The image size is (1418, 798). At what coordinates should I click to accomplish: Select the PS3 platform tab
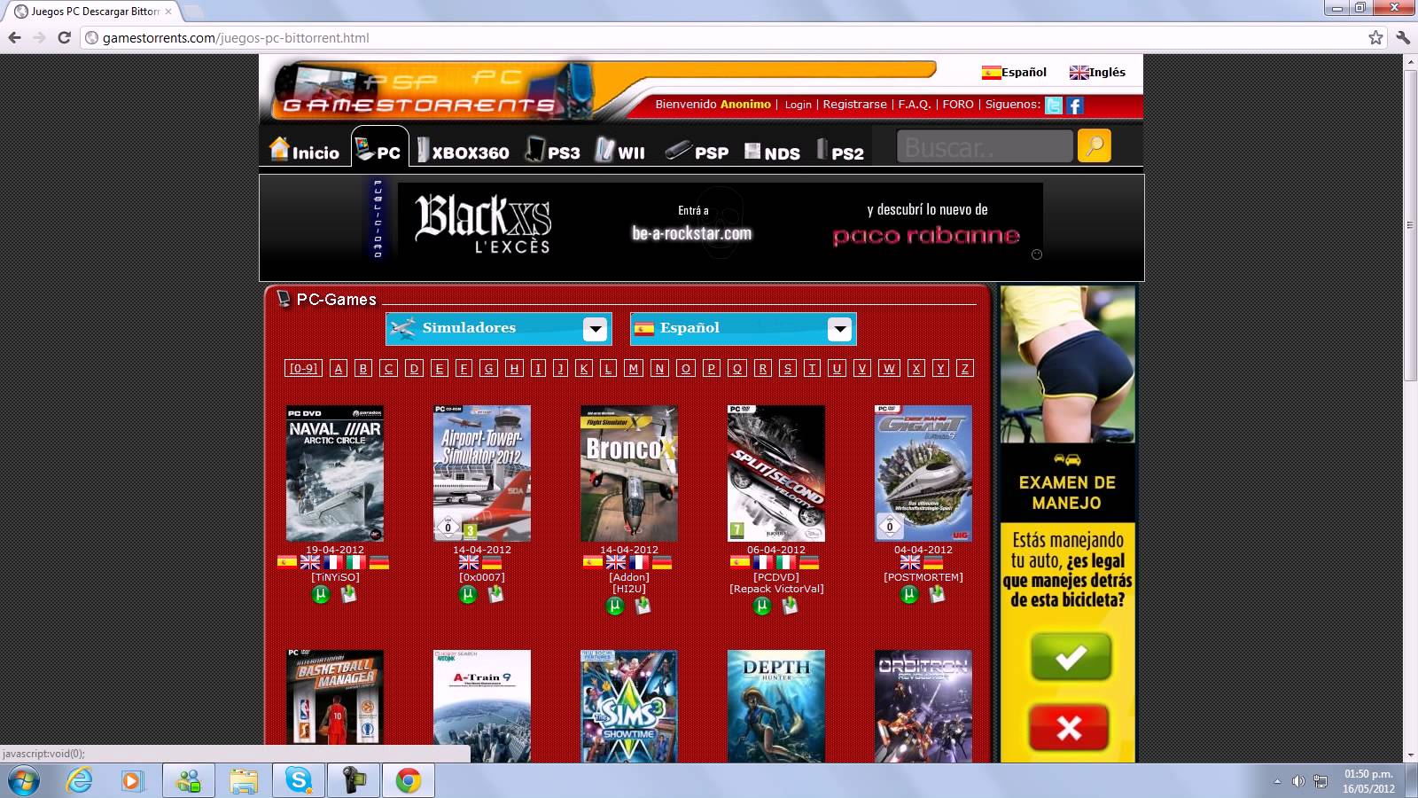pyautogui.click(x=552, y=151)
